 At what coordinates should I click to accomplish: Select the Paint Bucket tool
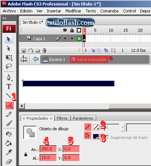(x=8, y=143)
